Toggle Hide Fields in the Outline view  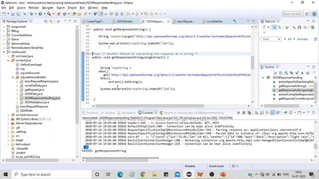292,73
